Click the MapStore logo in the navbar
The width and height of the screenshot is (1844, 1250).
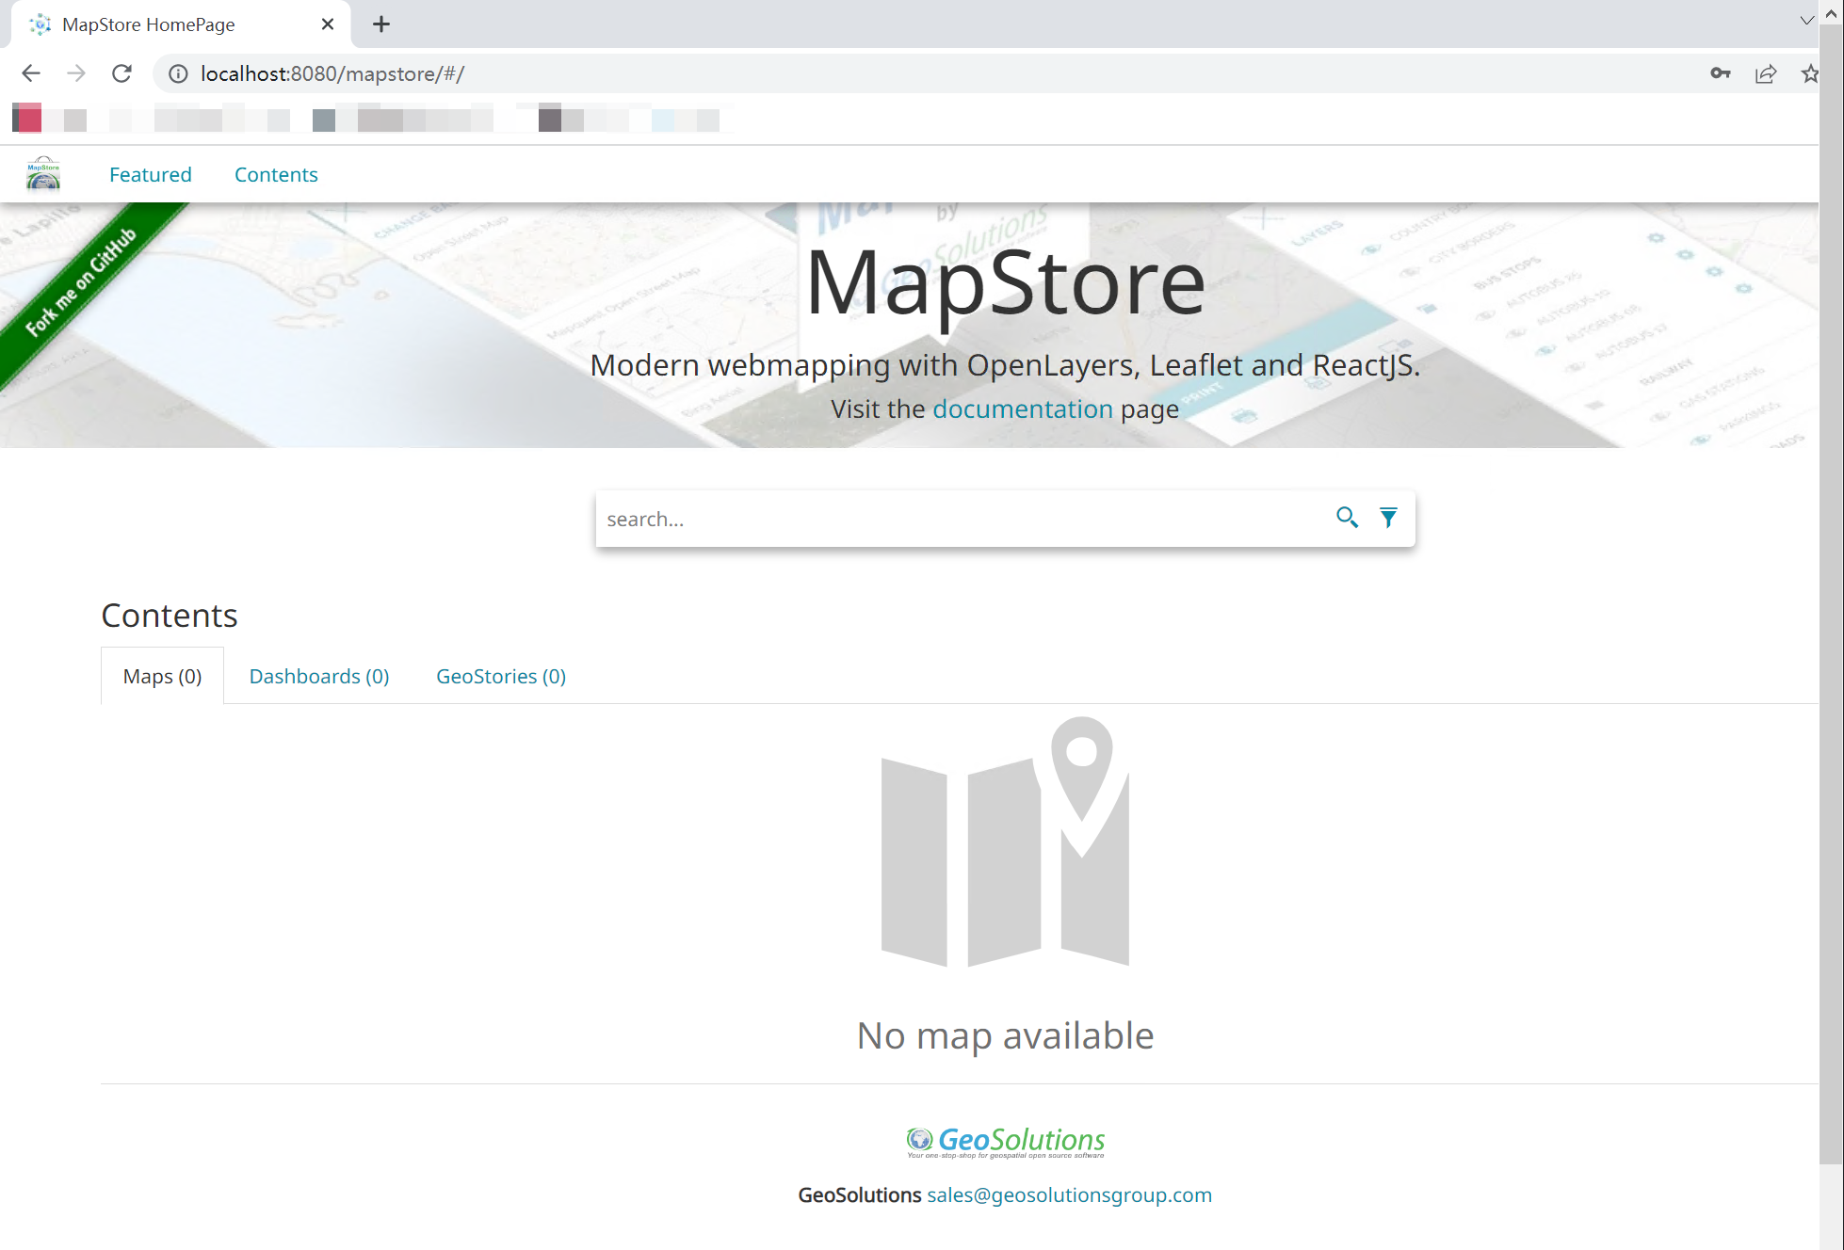[42, 173]
